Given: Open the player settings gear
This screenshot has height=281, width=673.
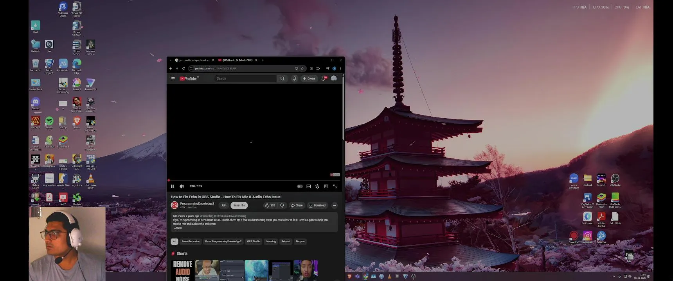Looking at the screenshot, I should coord(317,187).
